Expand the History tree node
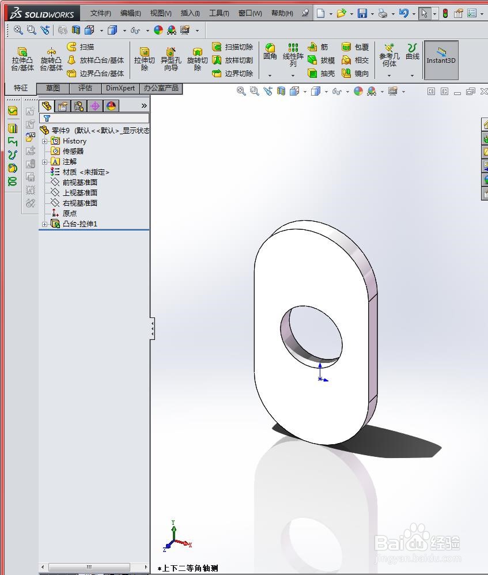 click(x=45, y=141)
